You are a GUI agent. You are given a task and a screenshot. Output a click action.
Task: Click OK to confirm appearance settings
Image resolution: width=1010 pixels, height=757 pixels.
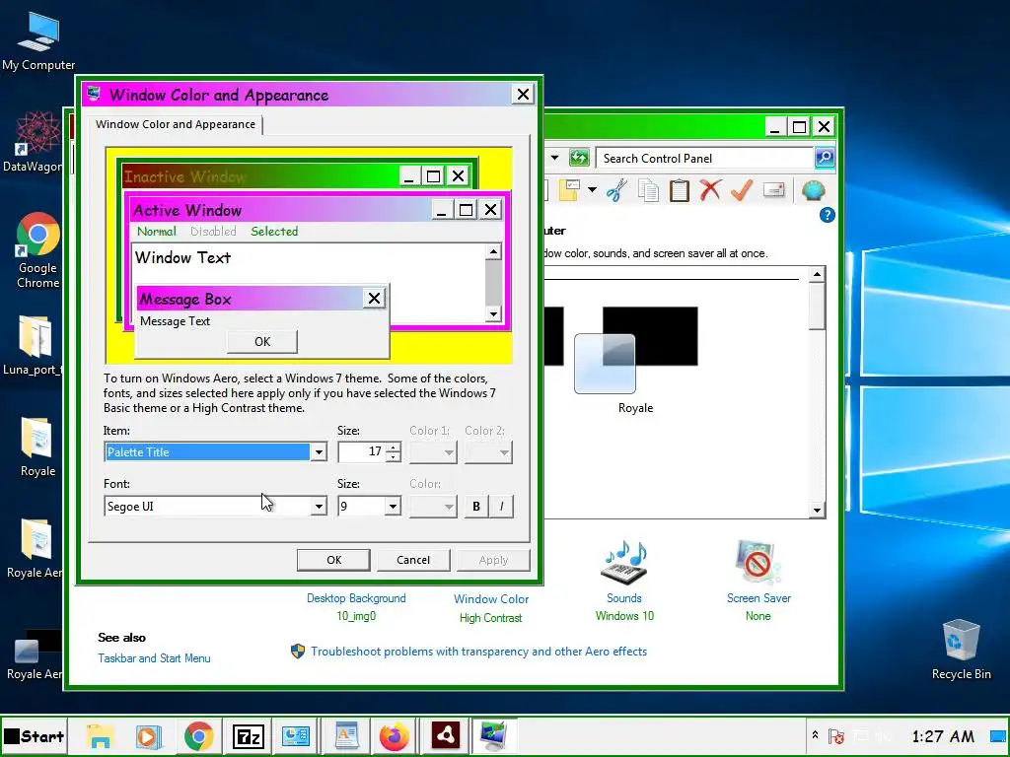333,560
